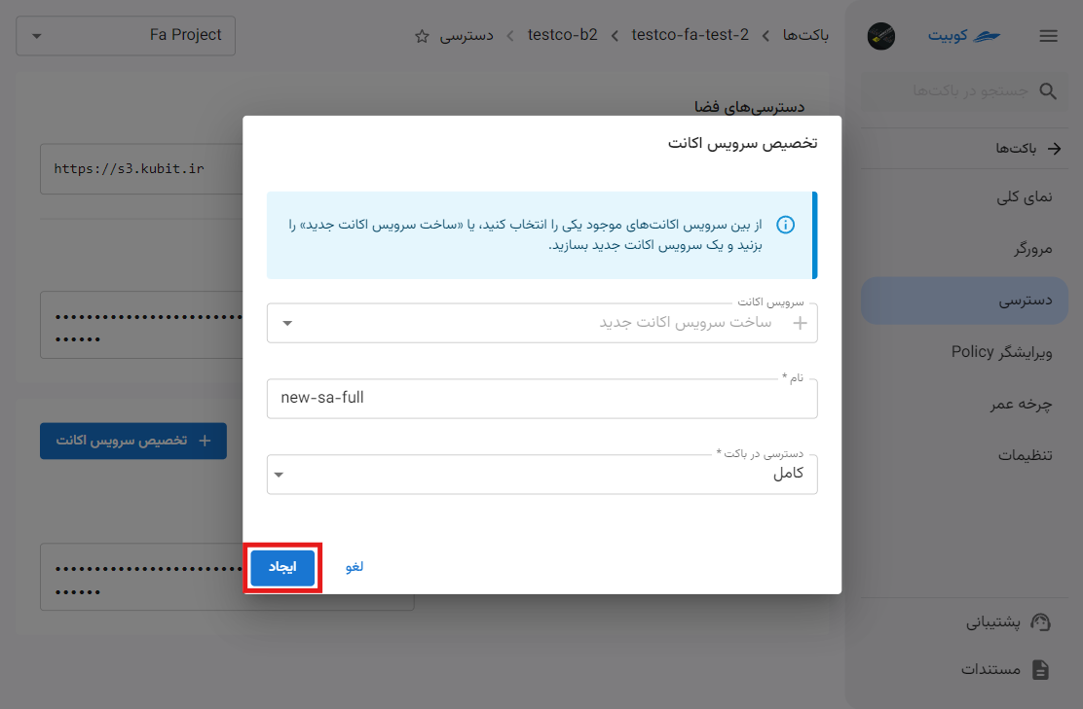The width and height of the screenshot is (1083, 709).
Task: Go to نمای کلی in the sidebar
Action: (x=964, y=197)
